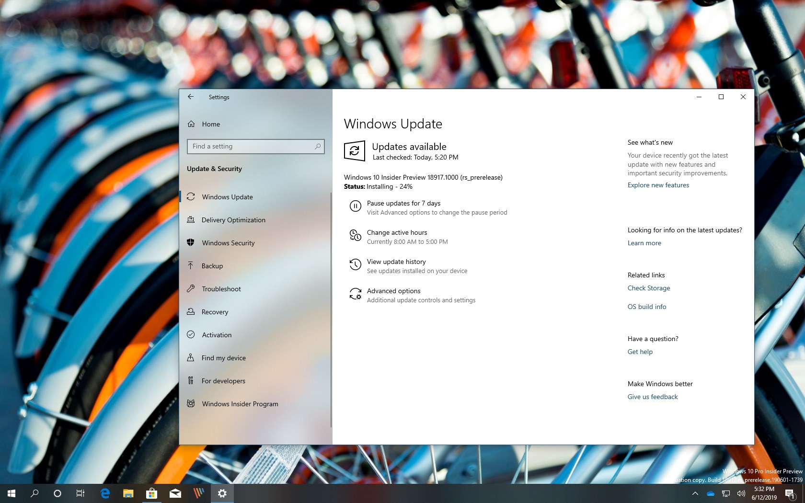
Task: Click the Find a setting search box
Action: coord(256,146)
